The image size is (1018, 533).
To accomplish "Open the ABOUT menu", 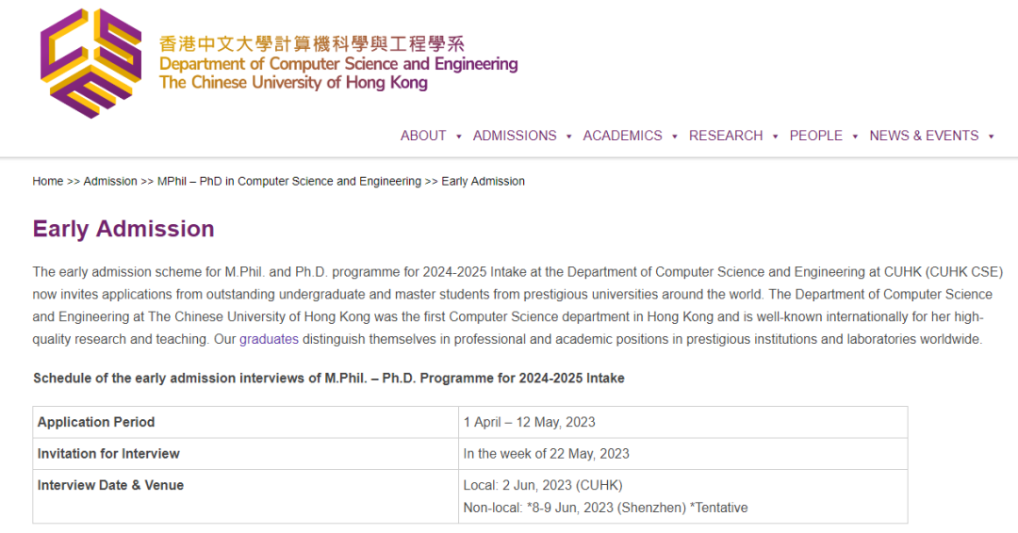I will (x=422, y=136).
